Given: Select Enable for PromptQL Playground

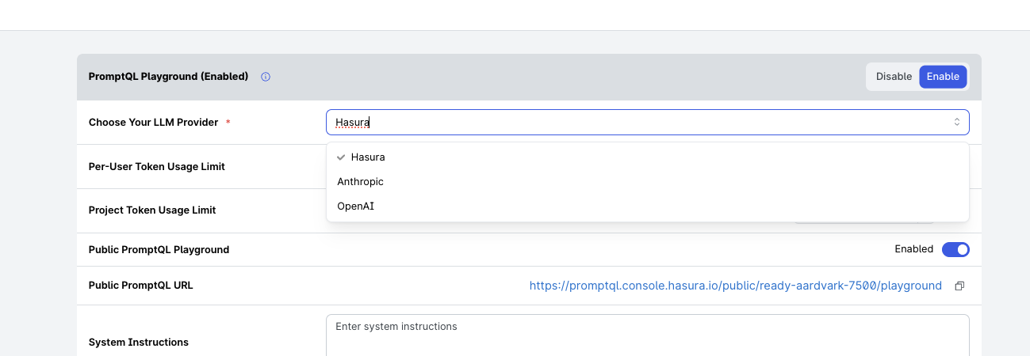Looking at the screenshot, I should (943, 77).
